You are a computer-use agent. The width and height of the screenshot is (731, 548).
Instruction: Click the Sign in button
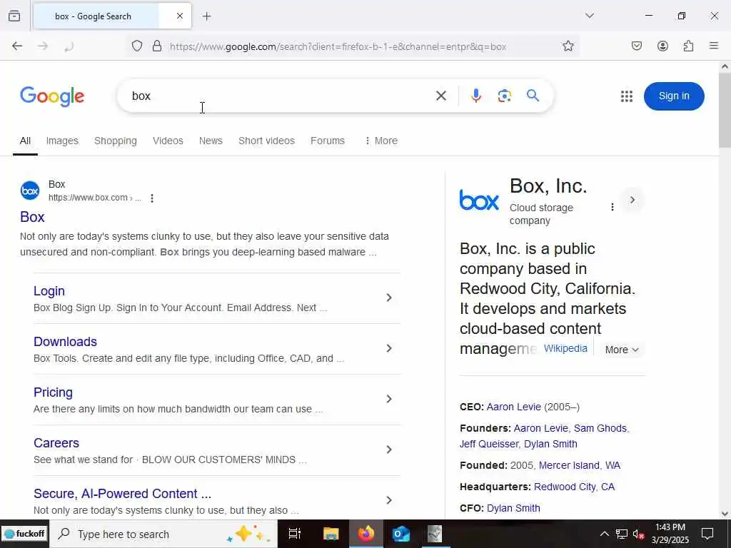coord(674,96)
